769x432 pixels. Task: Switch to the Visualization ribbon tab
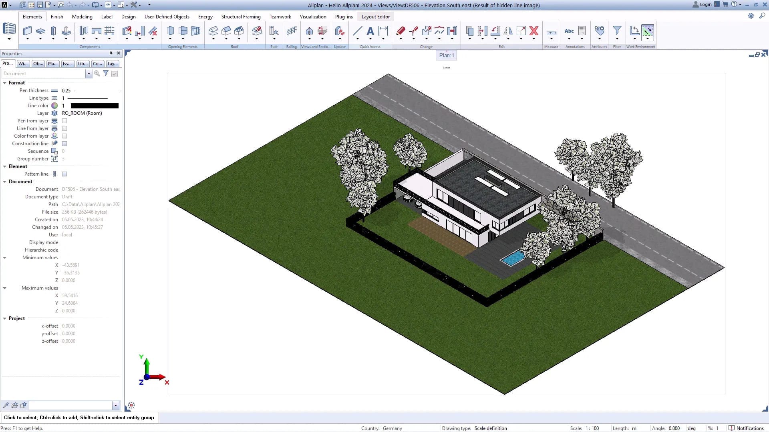tap(313, 17)
